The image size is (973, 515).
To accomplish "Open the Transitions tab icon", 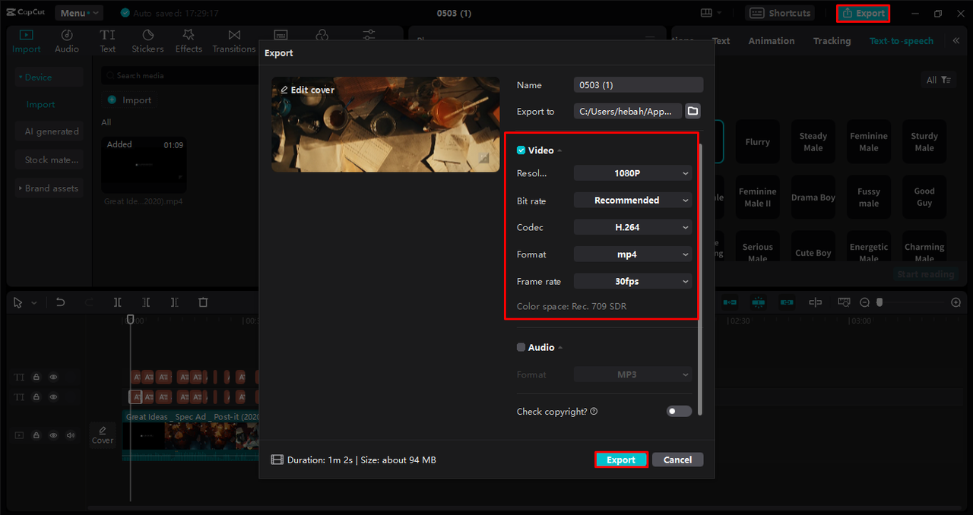I will point(234,42).
